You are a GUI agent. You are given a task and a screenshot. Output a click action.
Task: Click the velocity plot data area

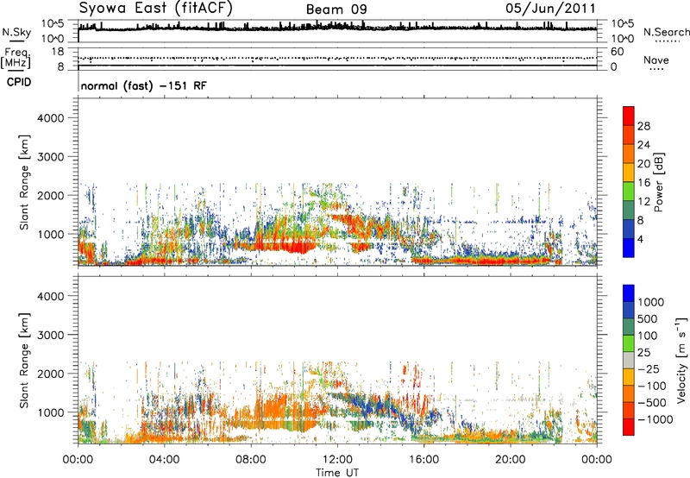click(x=337, y=360)
